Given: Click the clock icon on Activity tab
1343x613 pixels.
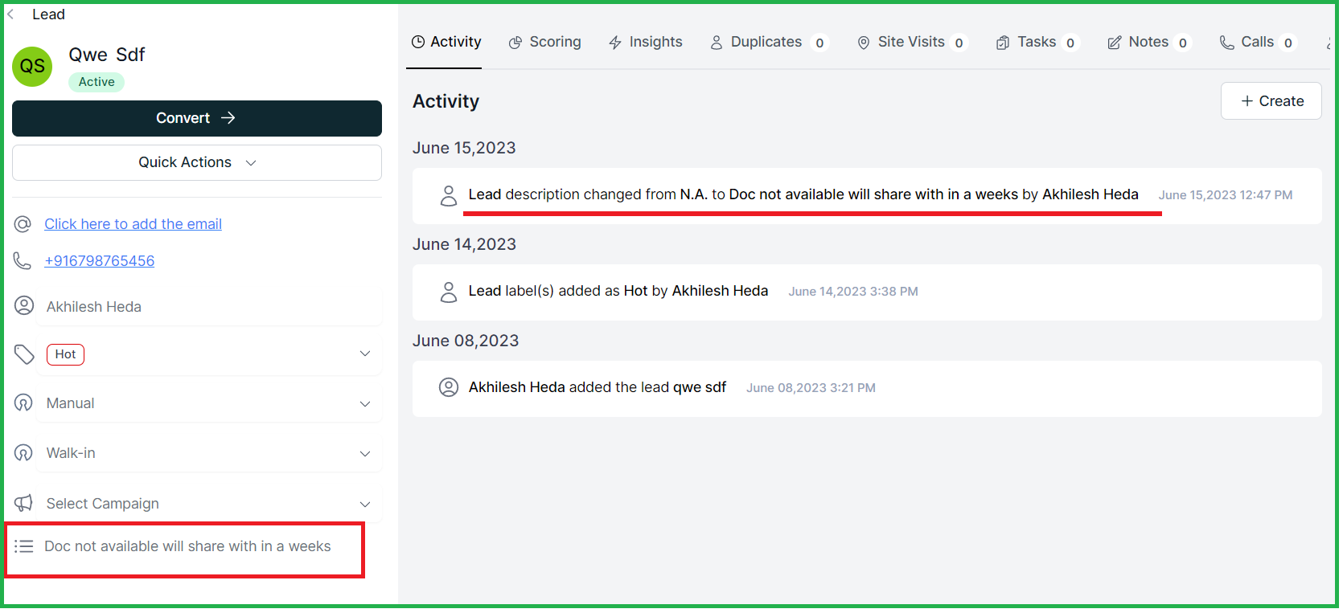Looking at the screenshot, I should point(418,42).
